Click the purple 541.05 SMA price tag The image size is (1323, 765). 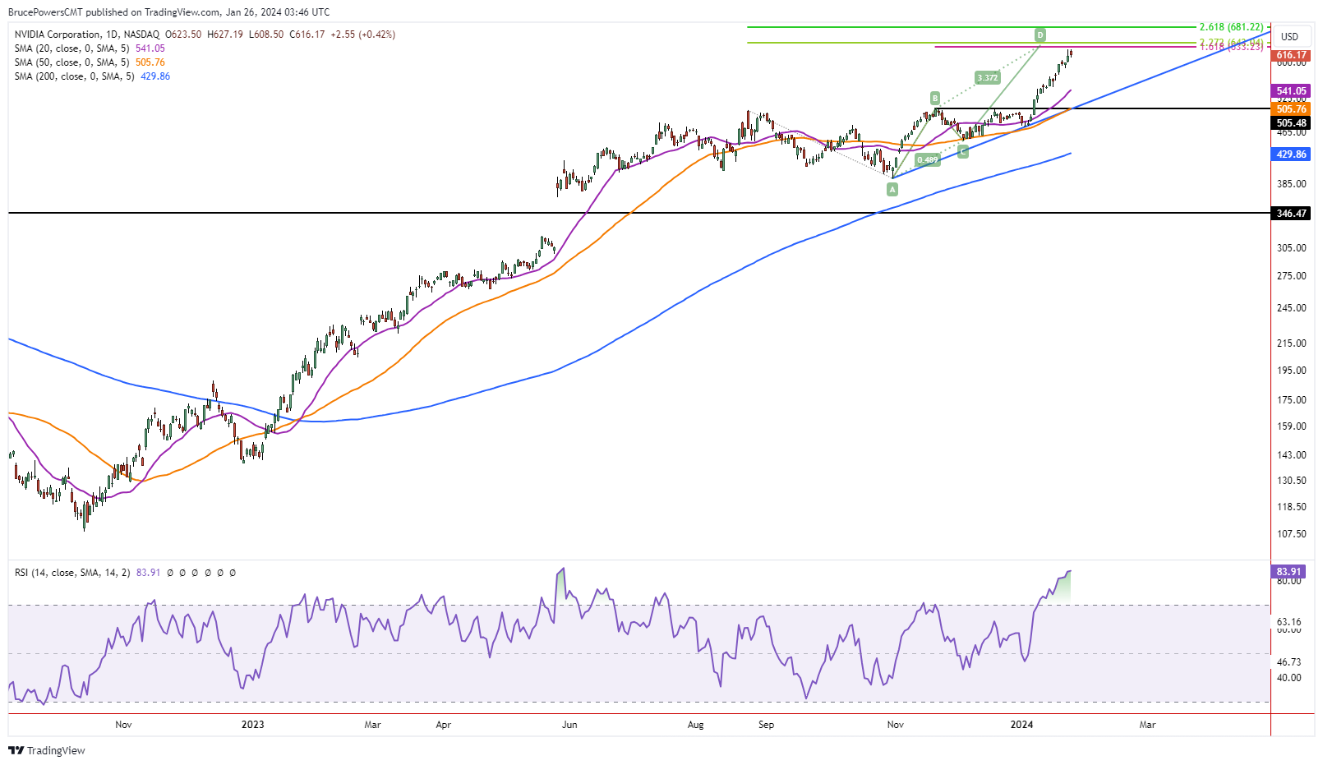pos(1291,91)
